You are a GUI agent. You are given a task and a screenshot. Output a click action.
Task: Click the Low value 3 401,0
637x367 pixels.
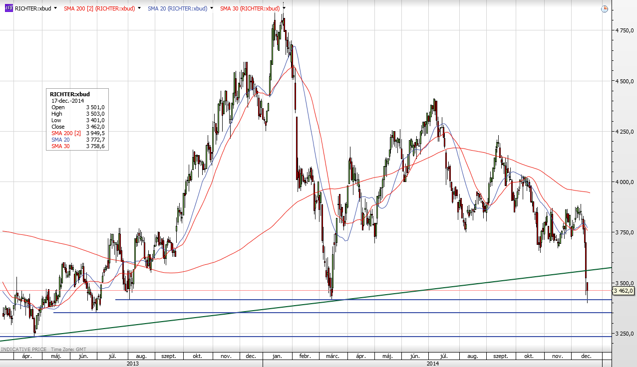coord(95,120)
